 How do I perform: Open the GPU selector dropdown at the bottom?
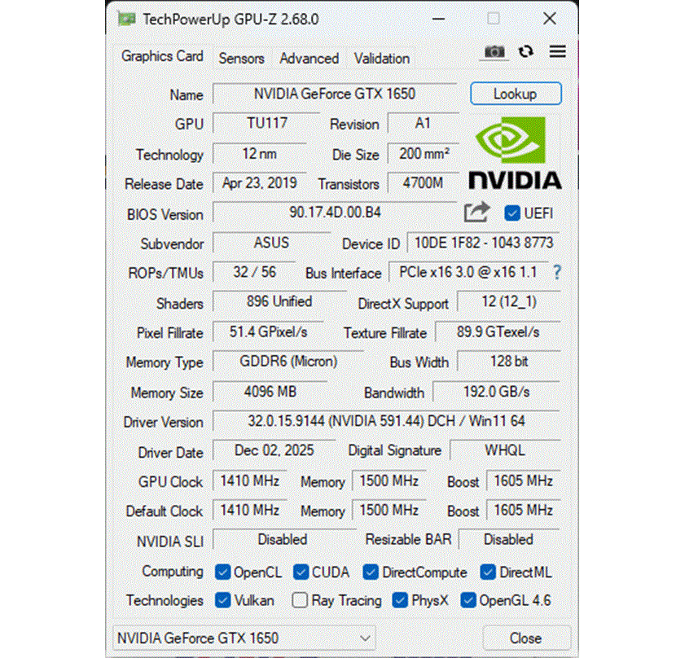(244, 638)
